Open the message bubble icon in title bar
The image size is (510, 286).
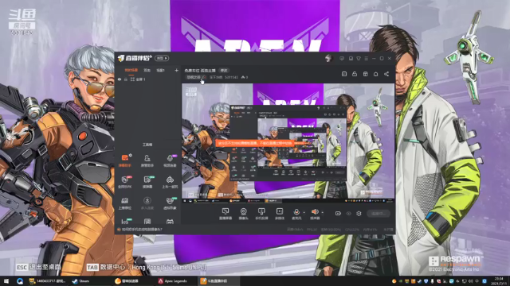[342, 58]
